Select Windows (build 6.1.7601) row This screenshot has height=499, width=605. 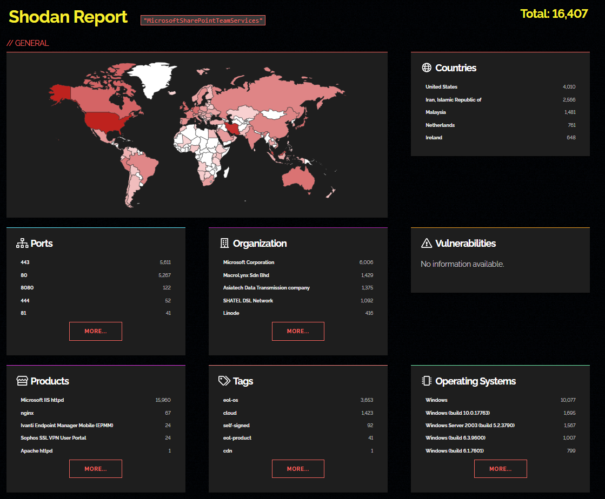click(501, 451)
